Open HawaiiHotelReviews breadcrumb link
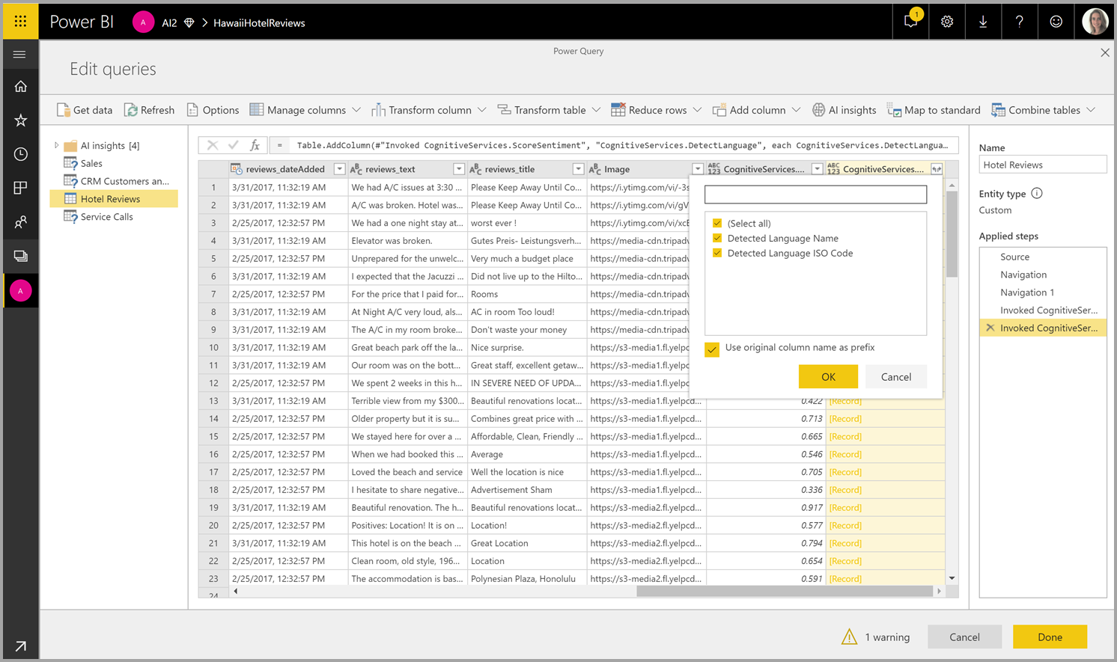1117x662 pixels. [x=259, y=22]
